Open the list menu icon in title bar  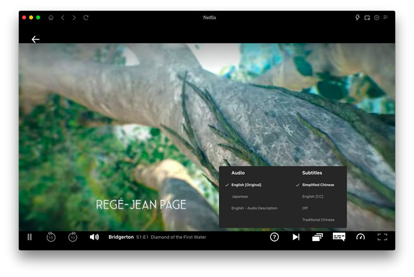(x=386, y=17)
